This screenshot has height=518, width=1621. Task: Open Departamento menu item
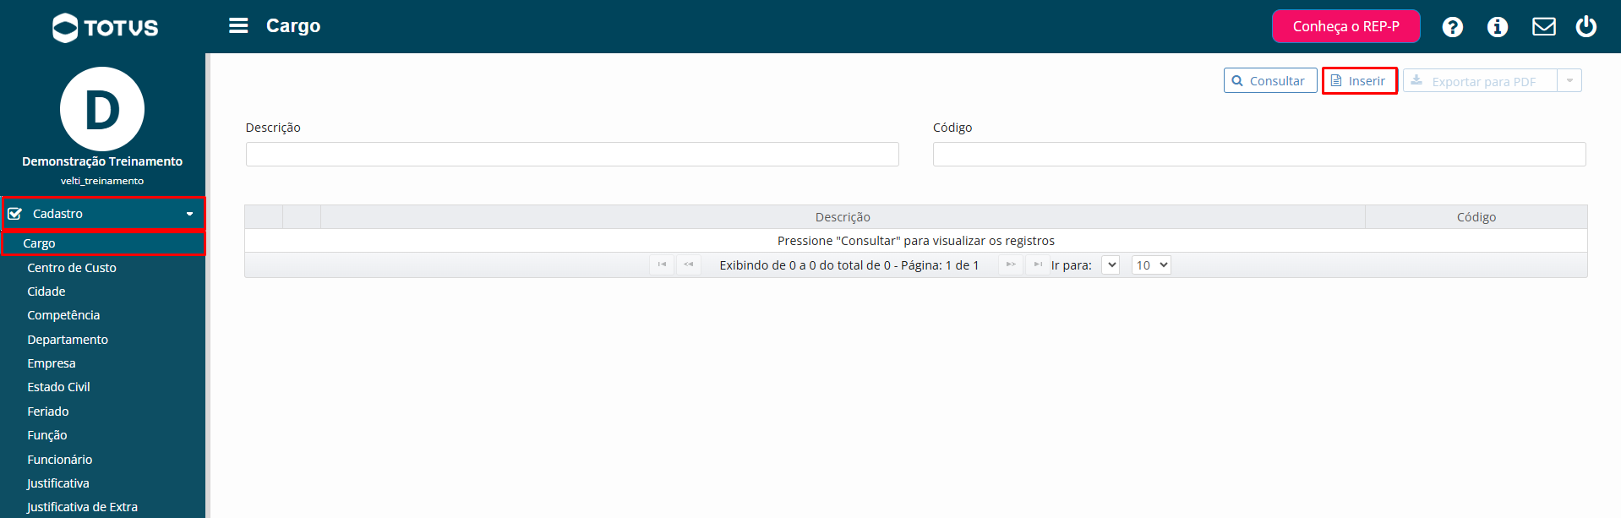pos(68,340)
